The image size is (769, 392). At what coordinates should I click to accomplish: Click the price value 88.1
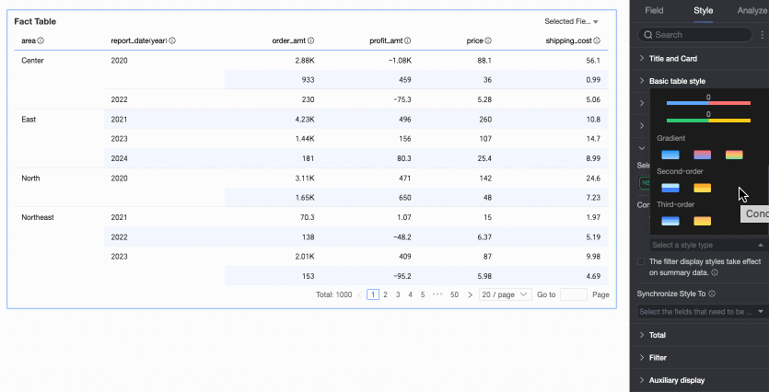tap(485, 61)
